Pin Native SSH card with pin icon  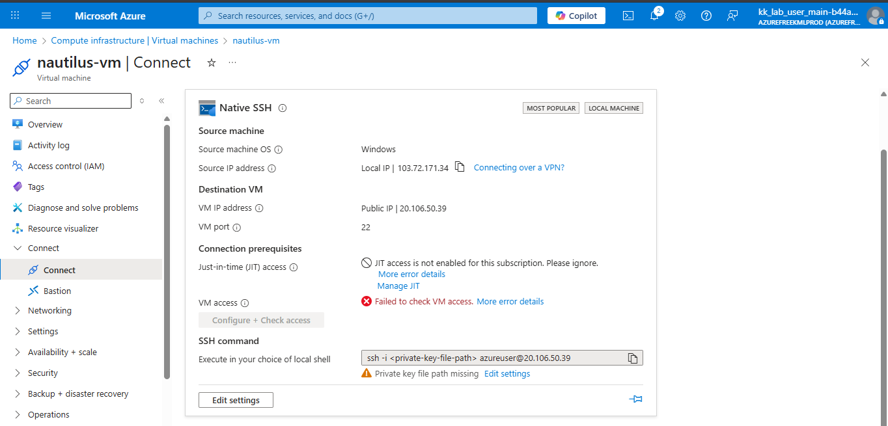coord(636,399)
